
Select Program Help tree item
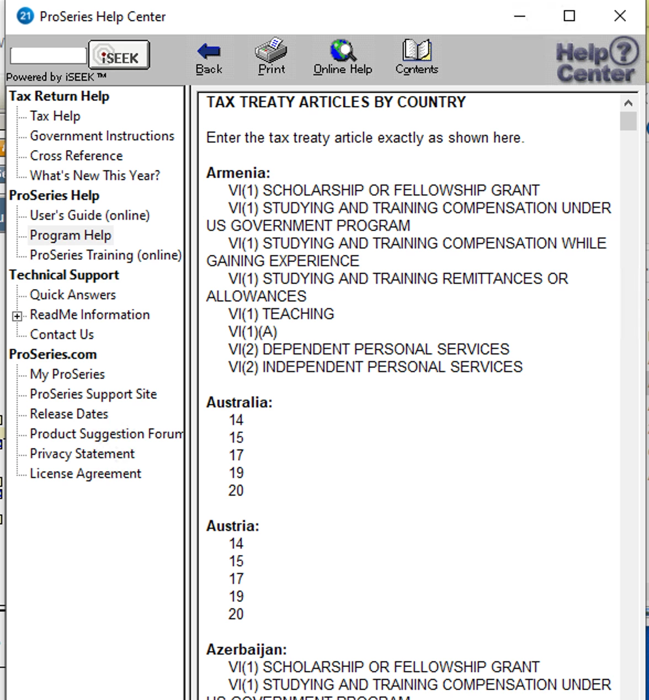click(71, 235)
